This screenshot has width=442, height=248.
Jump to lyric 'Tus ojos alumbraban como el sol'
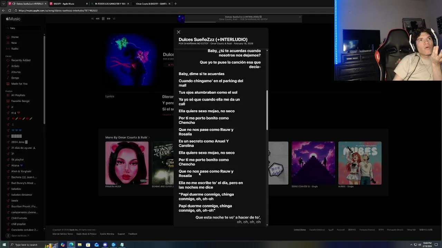click(208, 92)
